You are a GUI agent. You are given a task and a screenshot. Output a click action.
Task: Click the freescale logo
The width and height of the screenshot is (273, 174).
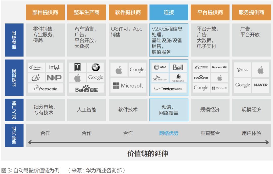(45, 88)
